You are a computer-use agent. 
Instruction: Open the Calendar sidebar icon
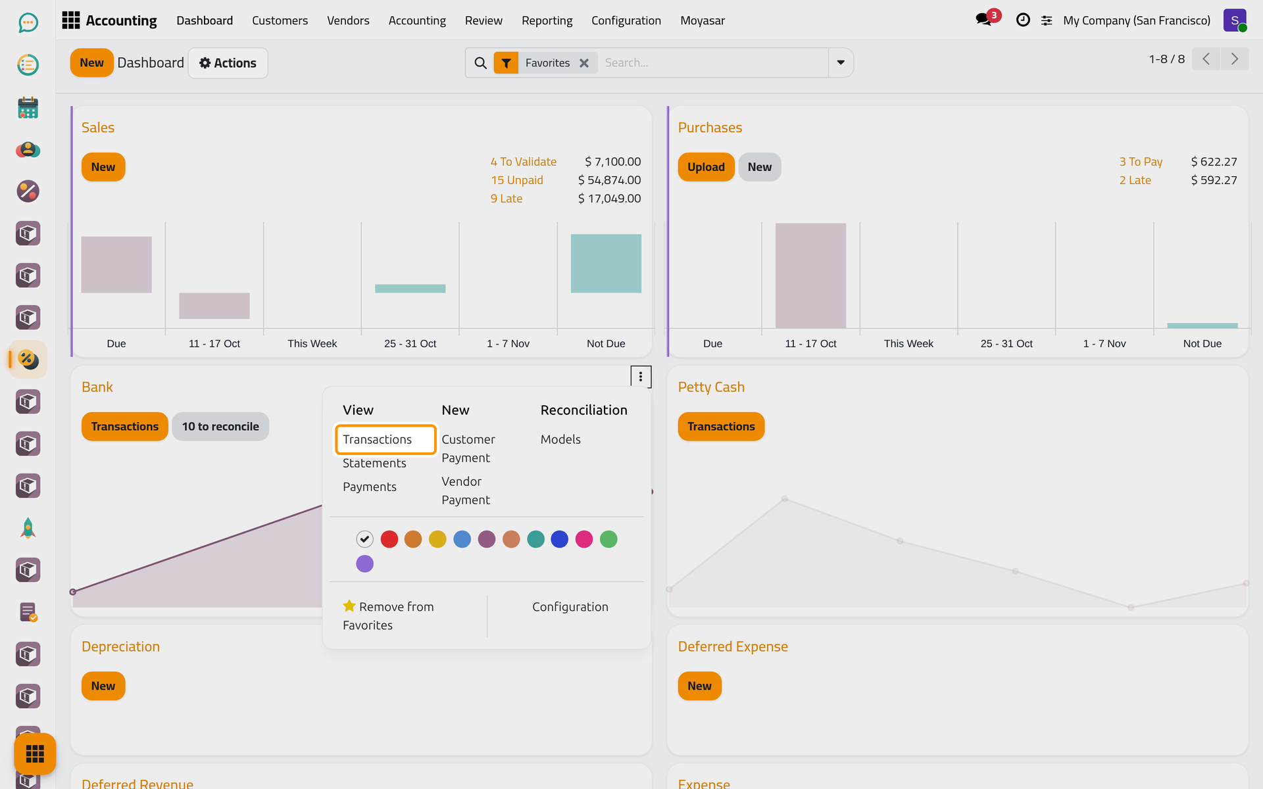28,107
